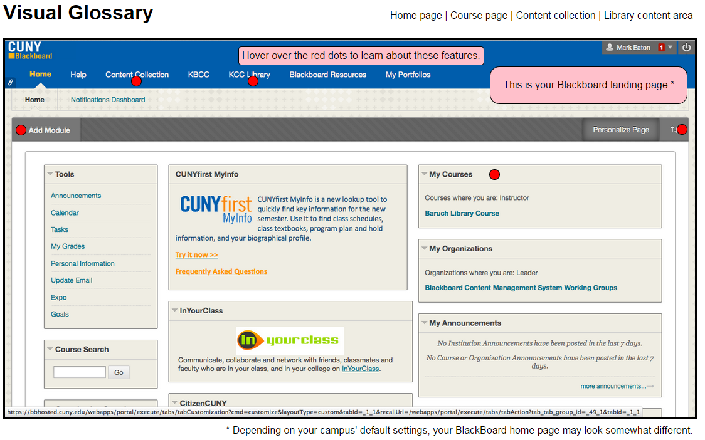Click the inyourclass logo image

click(x=290, y=340)
